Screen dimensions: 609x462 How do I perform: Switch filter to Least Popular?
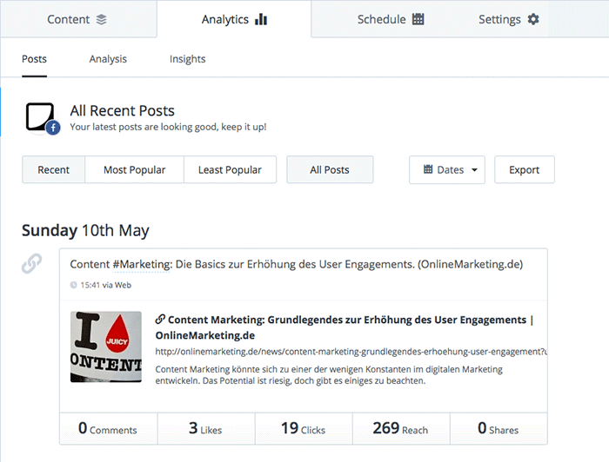coord(230,169)
